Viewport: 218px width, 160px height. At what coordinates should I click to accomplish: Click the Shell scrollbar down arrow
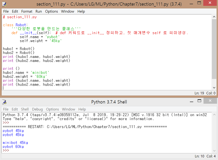coord(214,151)
